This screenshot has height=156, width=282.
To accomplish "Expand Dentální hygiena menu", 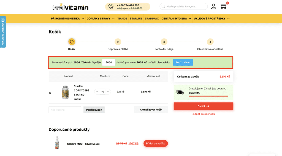I will pos(176,18).
